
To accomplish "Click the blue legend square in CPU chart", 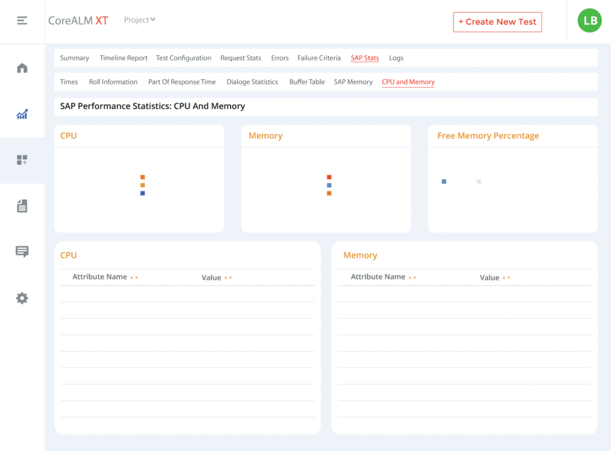I will [143, 193].
